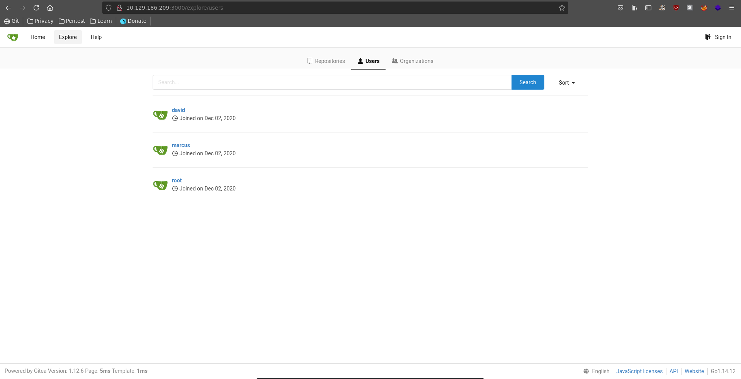
Task: Open the Privacy bookmarks folder
Action: pyautogui.click(x=41, y=21)
